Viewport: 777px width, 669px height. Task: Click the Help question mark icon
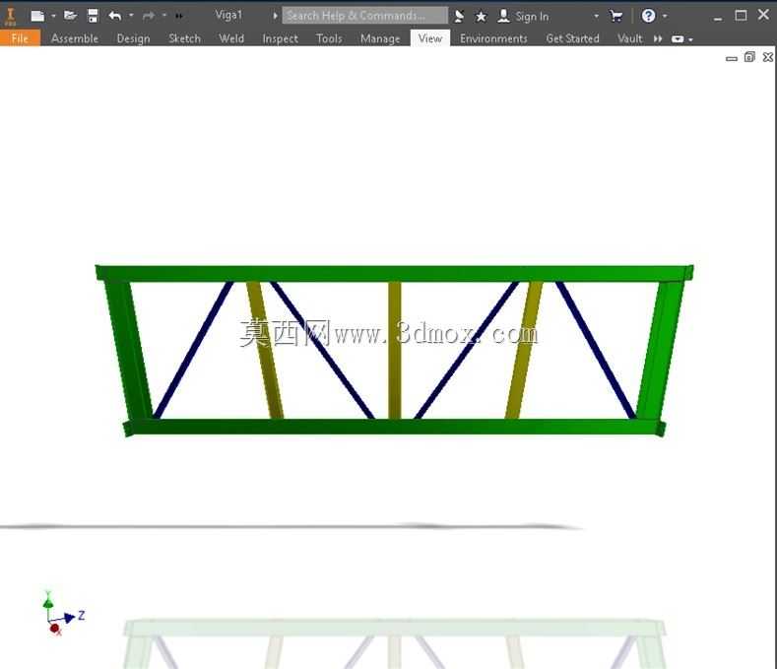tap(648, 16)
